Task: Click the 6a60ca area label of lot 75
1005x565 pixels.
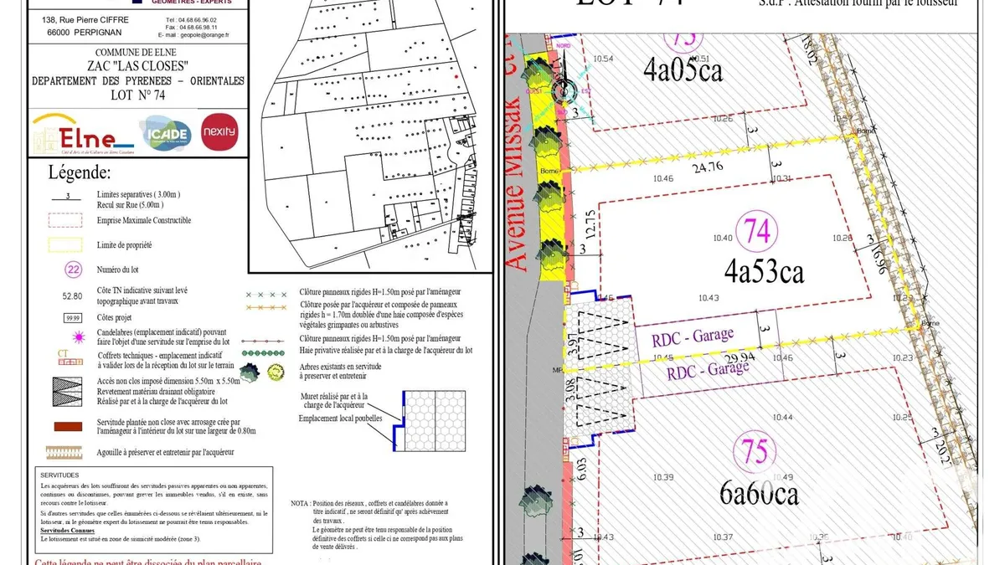Action: click(759, 494)
